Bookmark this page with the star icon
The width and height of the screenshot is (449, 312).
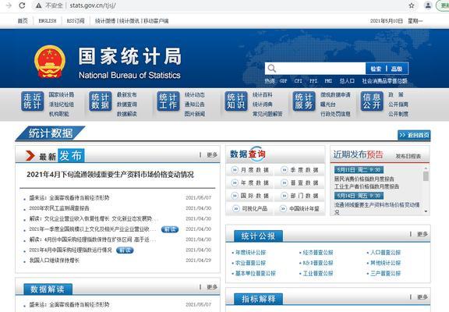point(412,5)
